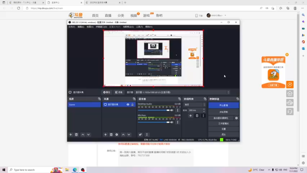Pop out the Scenes dock panel
The image size is (307, 173).
[x=99, y=99]
